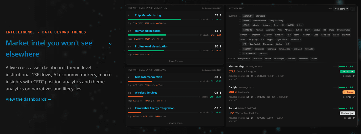Open the Chip Manufacturing theme
Screen dimensions: 361x134
[148, 15]
